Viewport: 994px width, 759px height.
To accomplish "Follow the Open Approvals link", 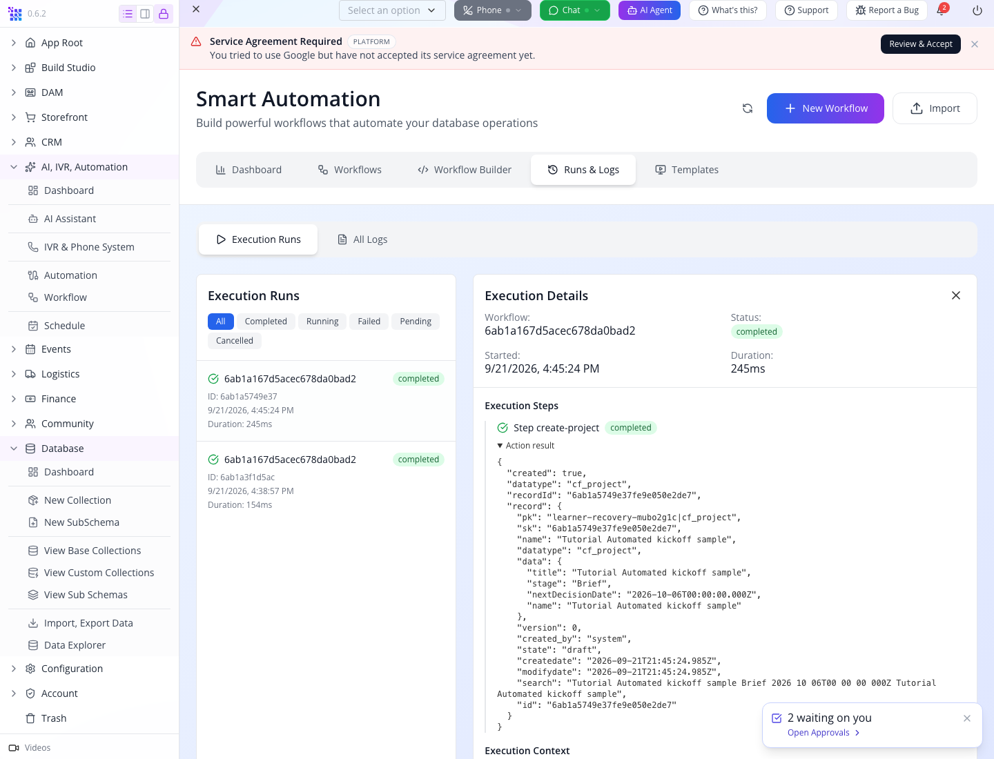I will (824, 733).
